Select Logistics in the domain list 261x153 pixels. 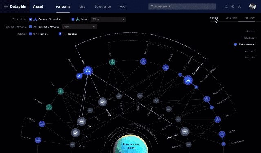pos(250,58)
